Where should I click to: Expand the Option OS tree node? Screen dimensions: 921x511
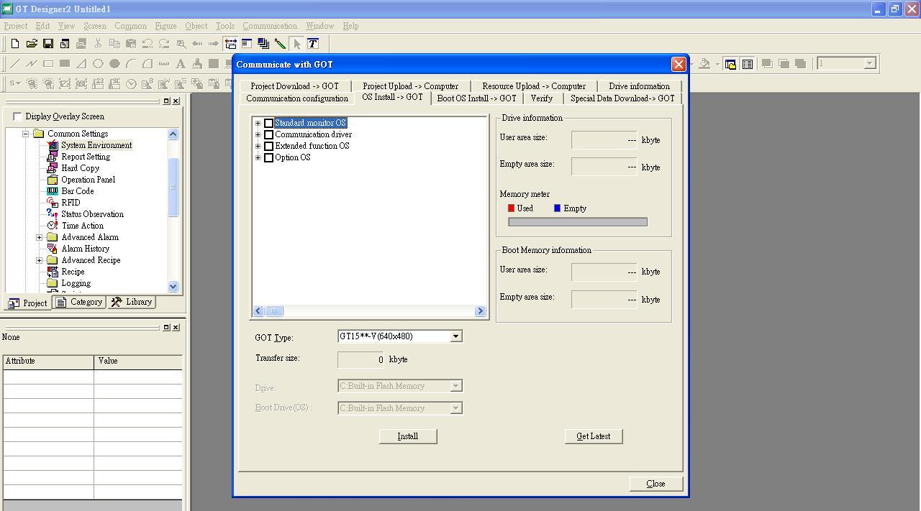click(x=258, y=157)
